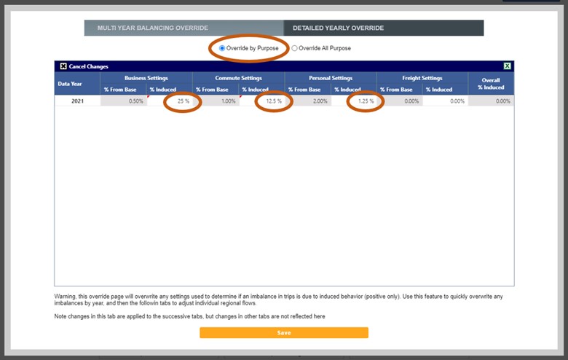This screenshot has width=568, height=360.
Task: Click Personal % From Base cell 2.00%
Action: click(x=307, y=101)
